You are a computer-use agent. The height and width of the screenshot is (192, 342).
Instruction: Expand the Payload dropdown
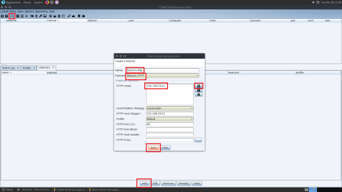197,76
